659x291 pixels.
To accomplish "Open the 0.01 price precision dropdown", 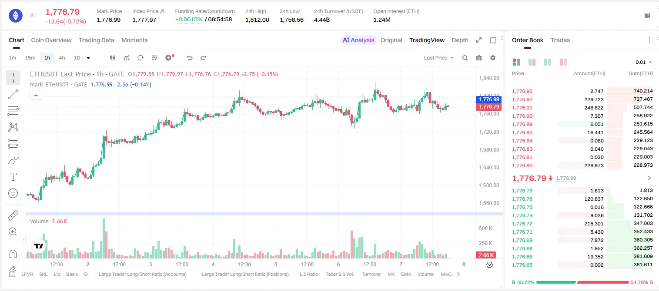I will pos(644,62).
